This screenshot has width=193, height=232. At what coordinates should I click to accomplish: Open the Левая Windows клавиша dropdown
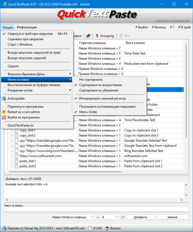click(73, 217)
